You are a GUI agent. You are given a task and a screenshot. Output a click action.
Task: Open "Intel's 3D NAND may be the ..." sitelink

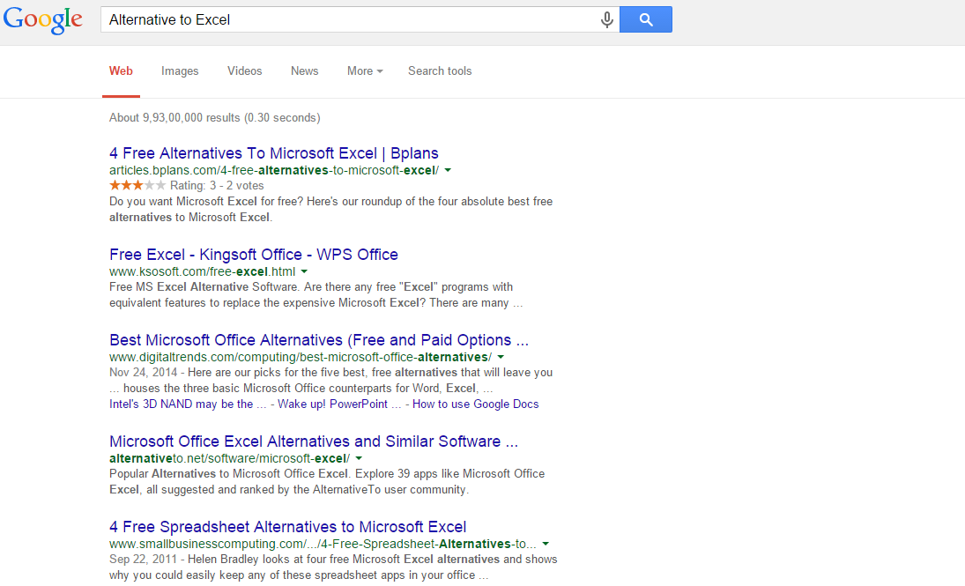(x=188, y=404)
